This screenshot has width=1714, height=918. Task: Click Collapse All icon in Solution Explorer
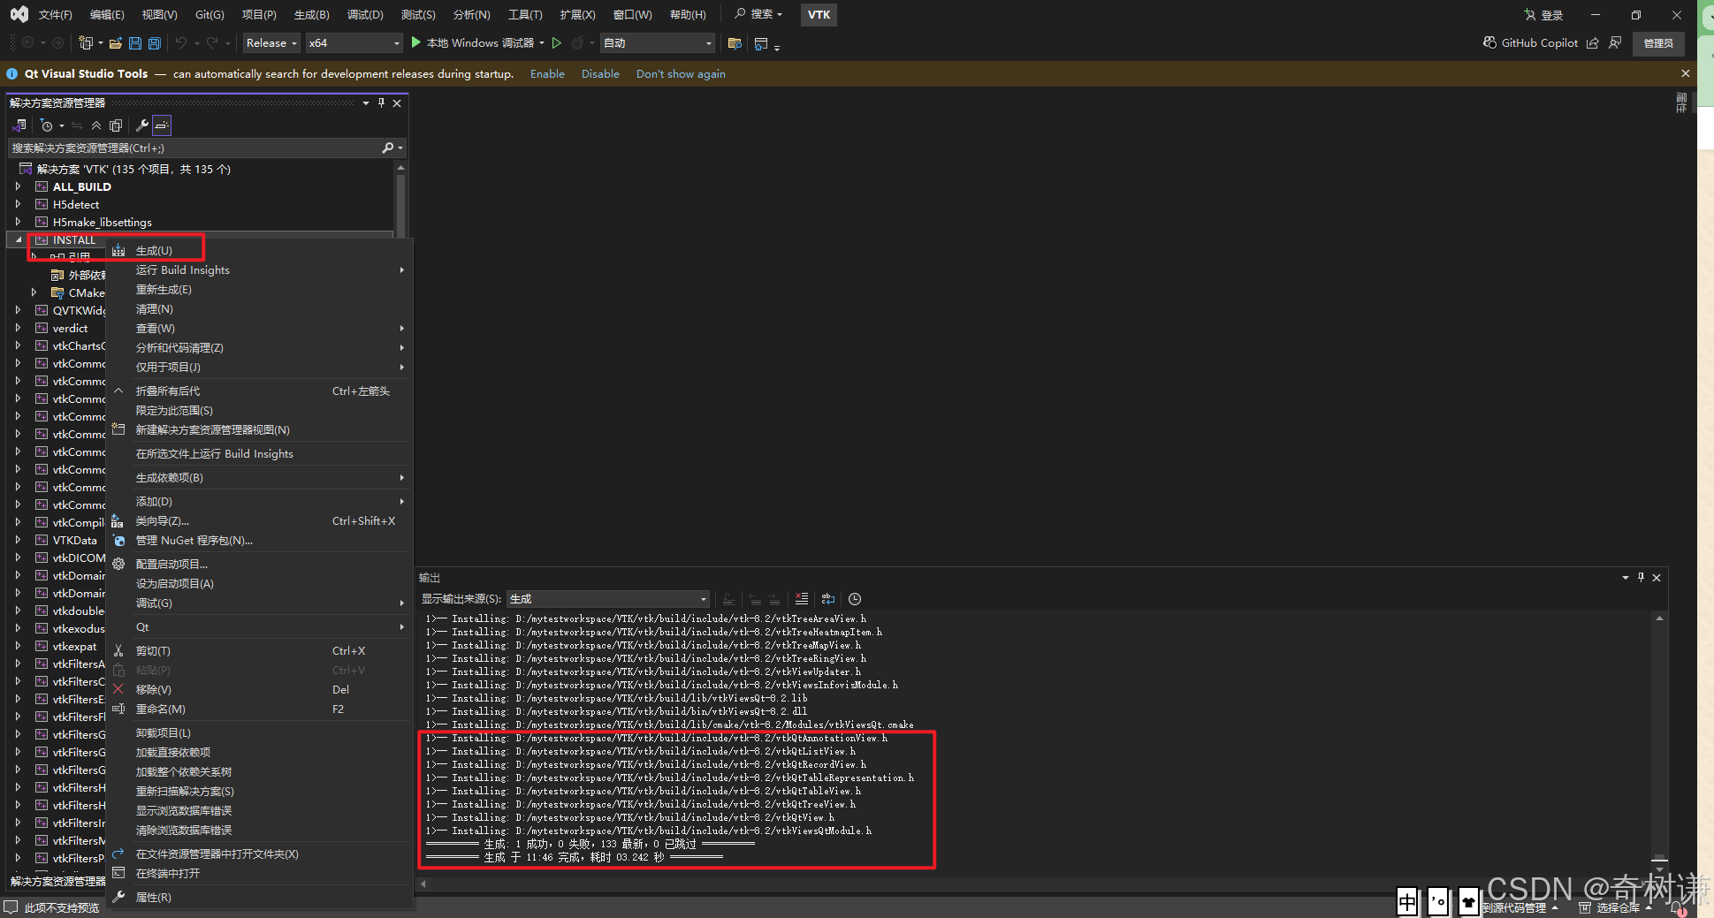click(x=96, y=125)
